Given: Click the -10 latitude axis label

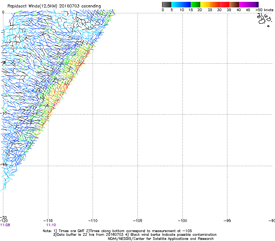Looking at the screenshot, I should pyautogui.click(x=4, y=113).
